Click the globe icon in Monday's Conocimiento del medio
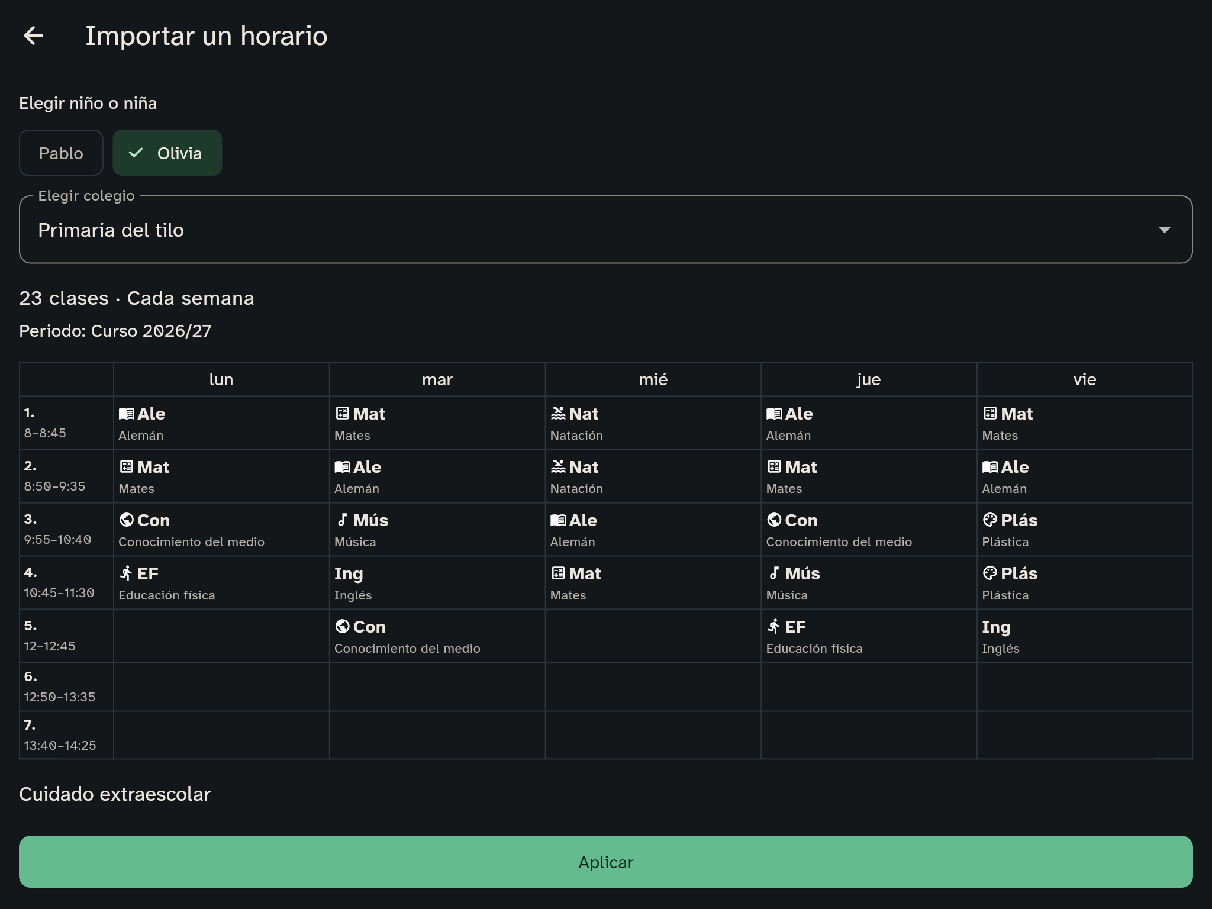Screen dimensions: 1212x909 point(126,520)
